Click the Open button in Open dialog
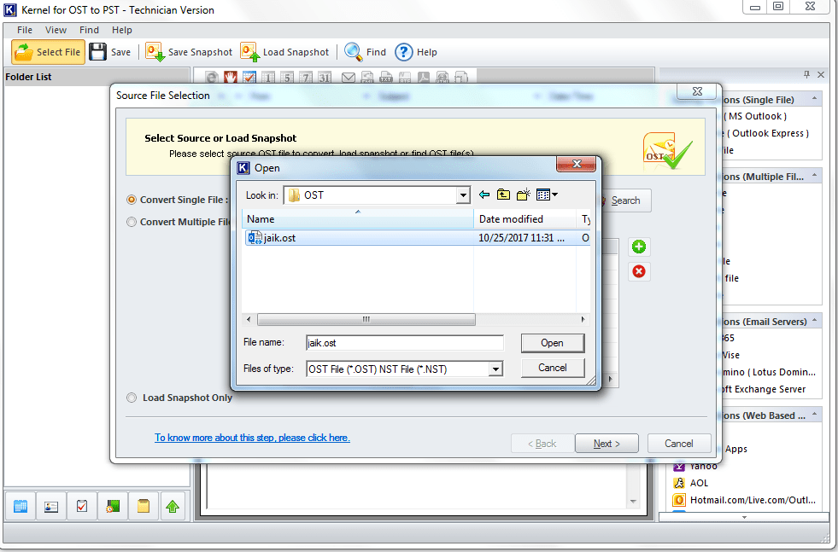The image size is (838, 552). coord(553,343)
